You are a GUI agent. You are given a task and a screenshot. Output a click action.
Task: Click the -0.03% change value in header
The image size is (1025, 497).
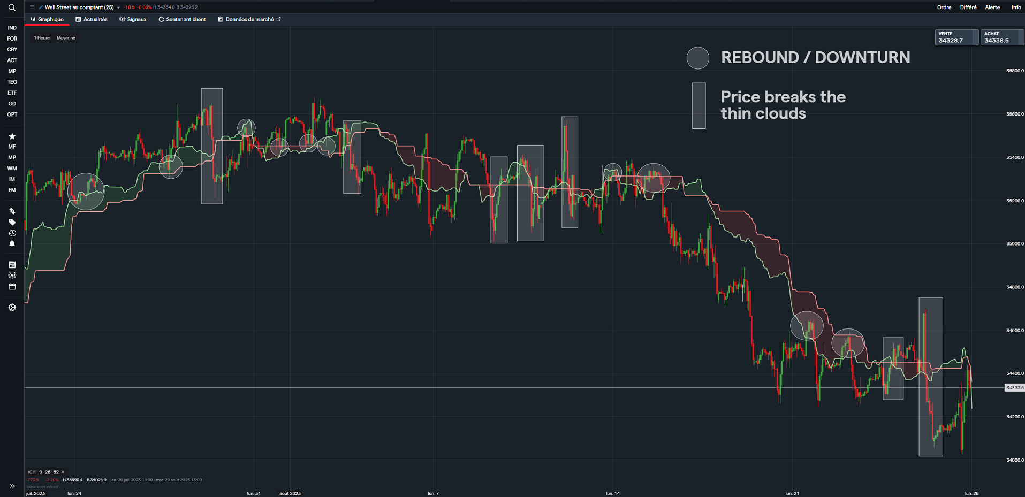(145, 7)
